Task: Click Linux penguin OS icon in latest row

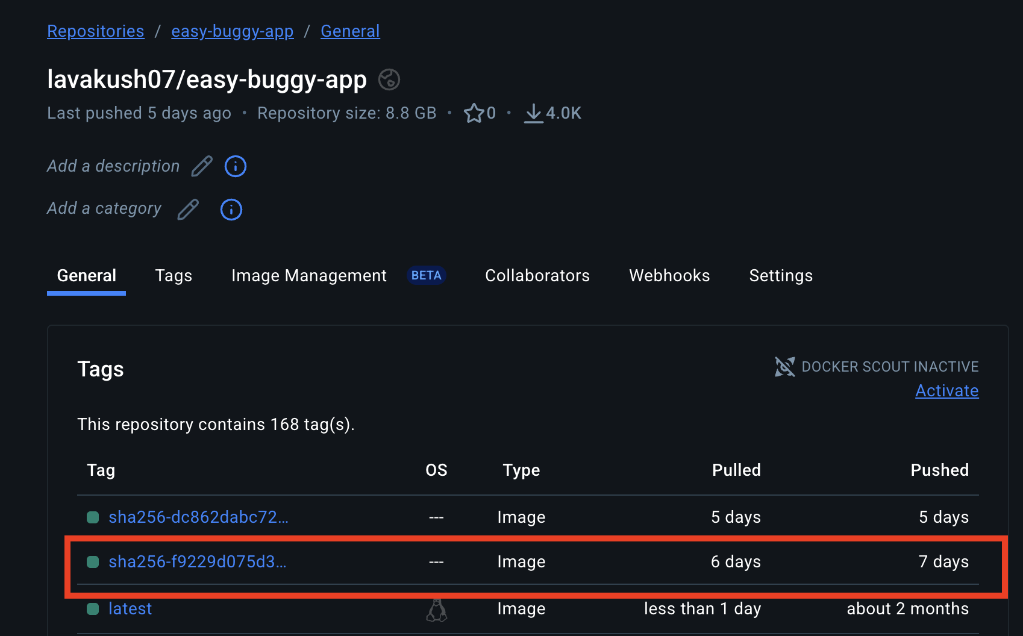Action: [437, 610]
